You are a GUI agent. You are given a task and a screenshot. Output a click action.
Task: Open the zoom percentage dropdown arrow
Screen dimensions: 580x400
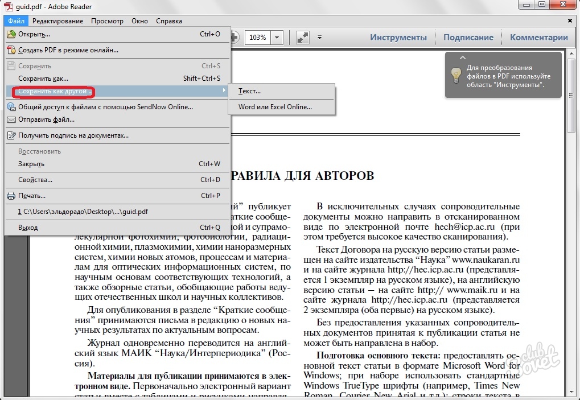277,38
